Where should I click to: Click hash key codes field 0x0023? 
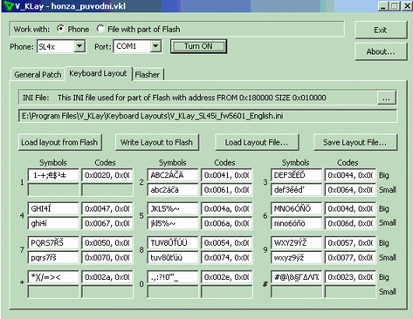(350, 277)
